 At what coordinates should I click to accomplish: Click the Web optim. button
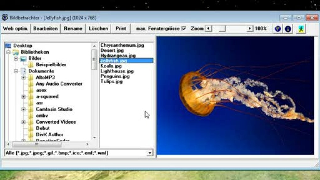click(x=15, y=29)
